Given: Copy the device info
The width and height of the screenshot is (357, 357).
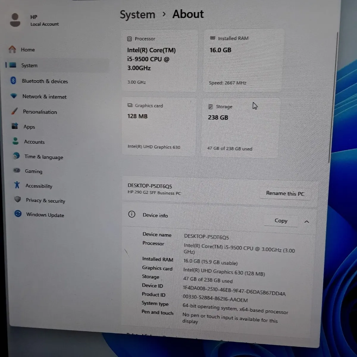Looking at the screenshot, I should [x=281, y=221].
